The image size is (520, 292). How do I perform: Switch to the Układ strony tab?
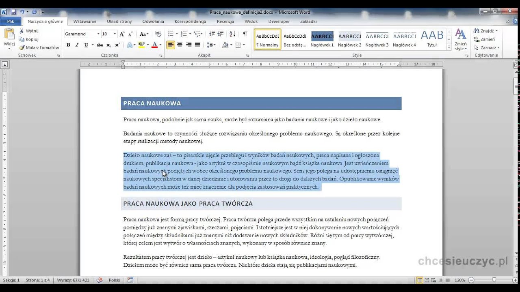click(119, 21)
